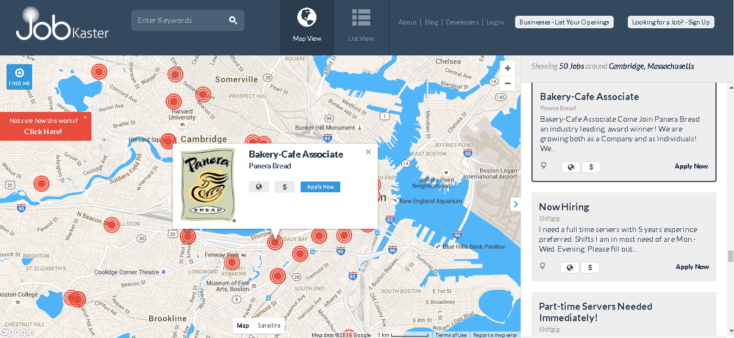Click dollar icon on Now Hiring card
This screenshot has width=734, height=338.
point(590,267)
